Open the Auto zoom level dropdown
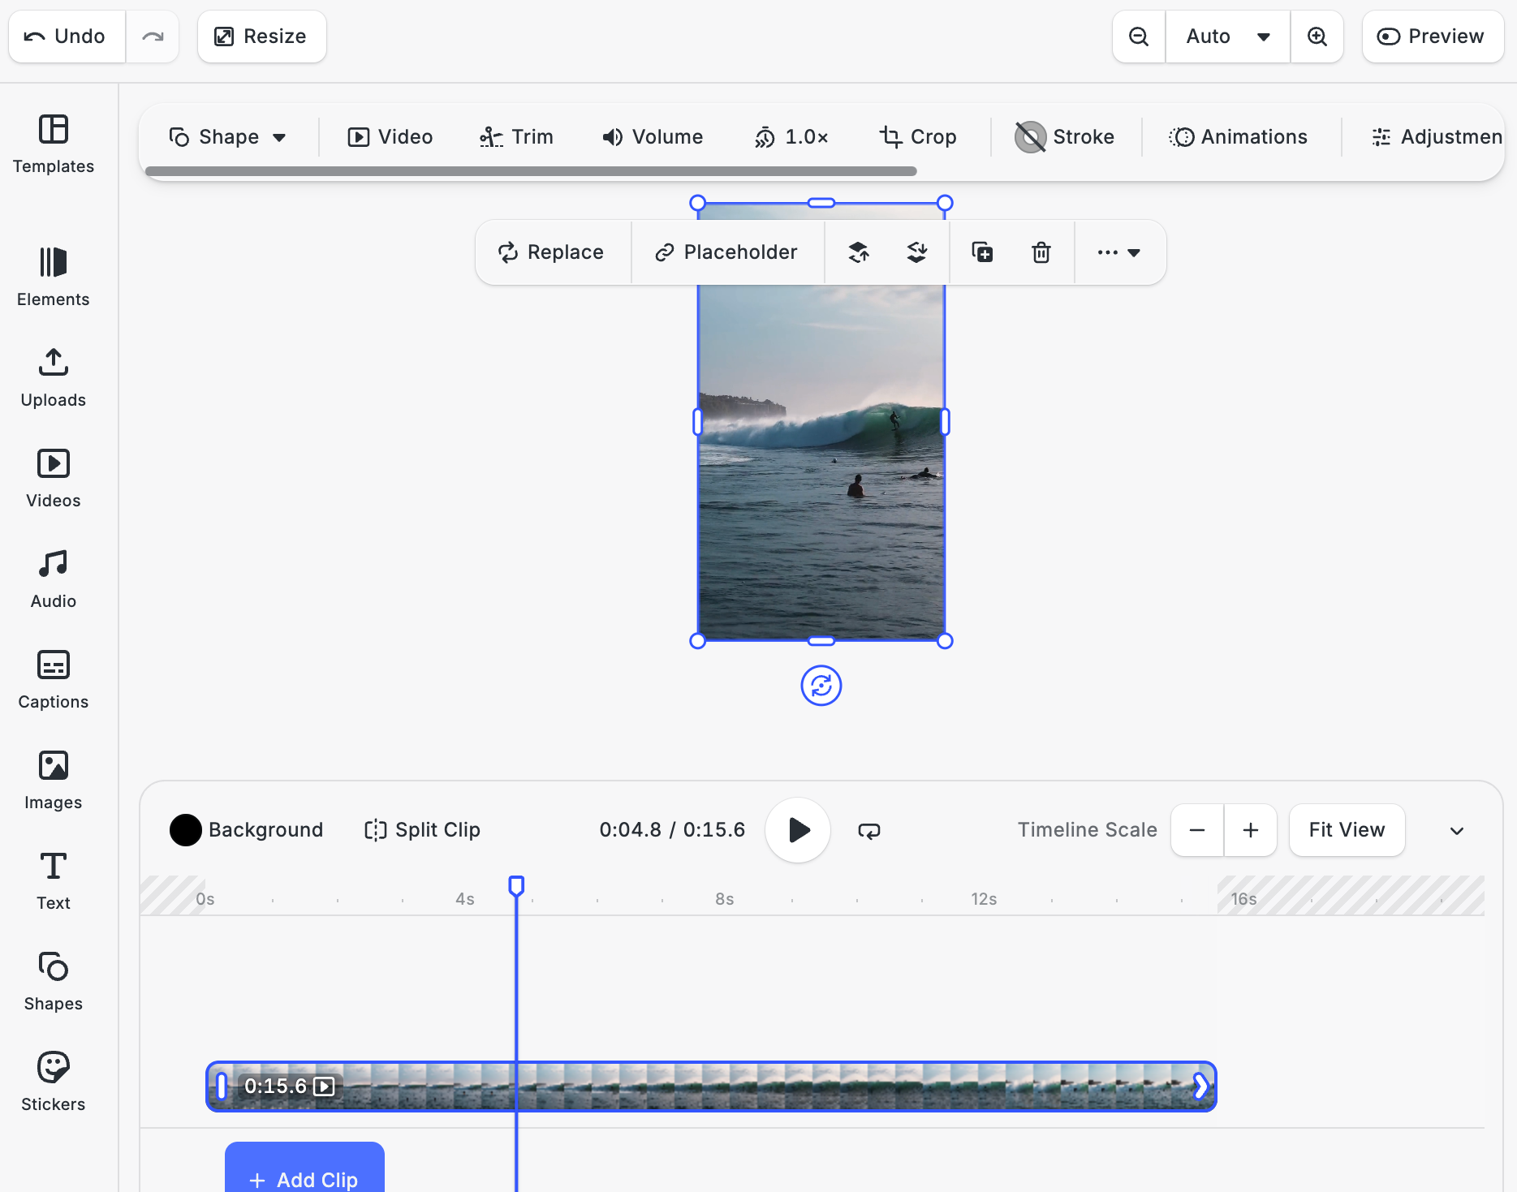This screenshot has width=1517, height=1192. [x=1227, y=37]
